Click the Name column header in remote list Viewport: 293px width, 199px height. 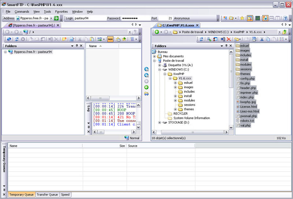click(102, 46)
